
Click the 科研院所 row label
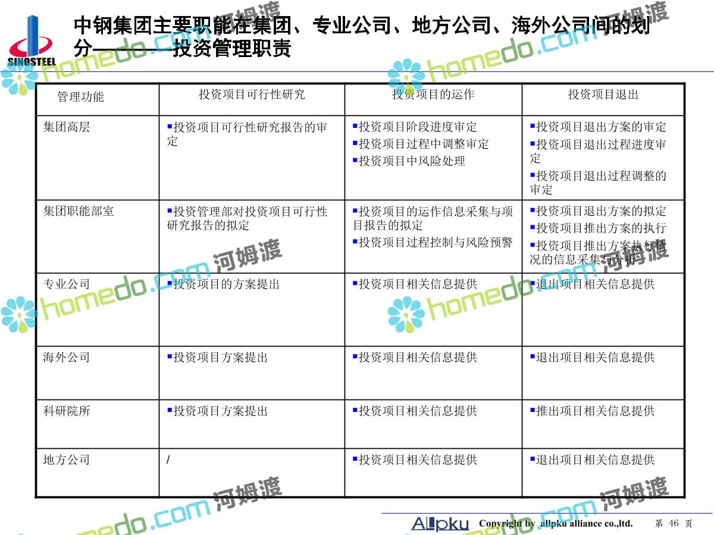[67, 411]
